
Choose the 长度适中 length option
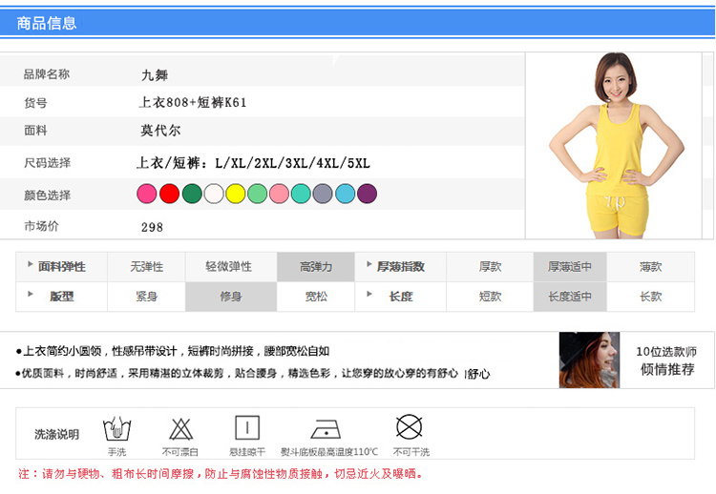point(570,297)
